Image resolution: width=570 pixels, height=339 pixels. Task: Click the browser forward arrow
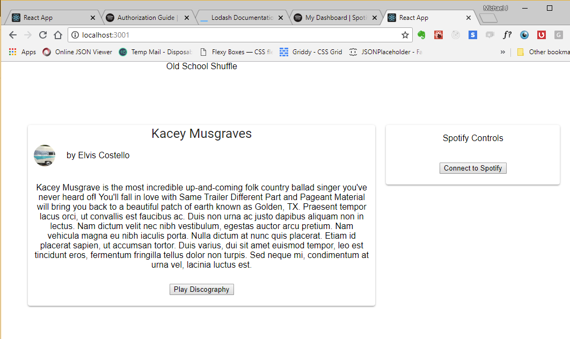27,35
